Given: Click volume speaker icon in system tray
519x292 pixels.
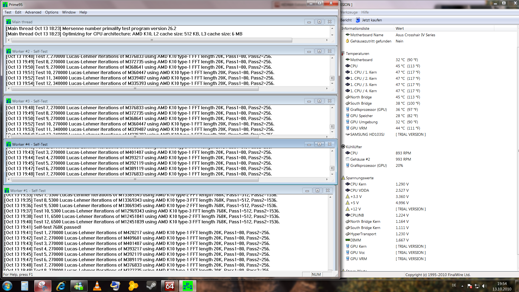Looking at the screenshot, I should pos(484,286).
